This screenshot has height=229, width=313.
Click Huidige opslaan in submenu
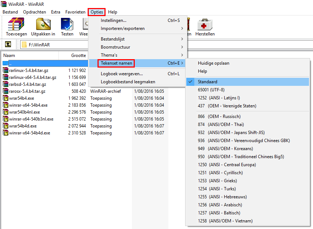248,63
